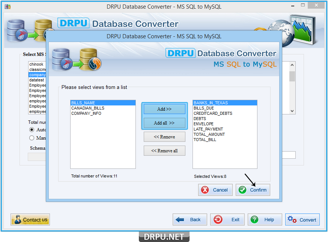Click the red Exit power icon
328x242 pixels.
tap(218, 219)
